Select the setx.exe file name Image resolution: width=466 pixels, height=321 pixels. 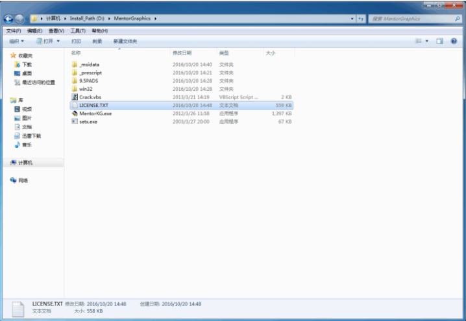point(88,121)
